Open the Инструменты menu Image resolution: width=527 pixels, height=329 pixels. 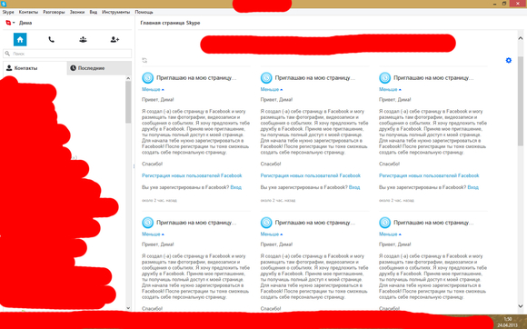116,12
